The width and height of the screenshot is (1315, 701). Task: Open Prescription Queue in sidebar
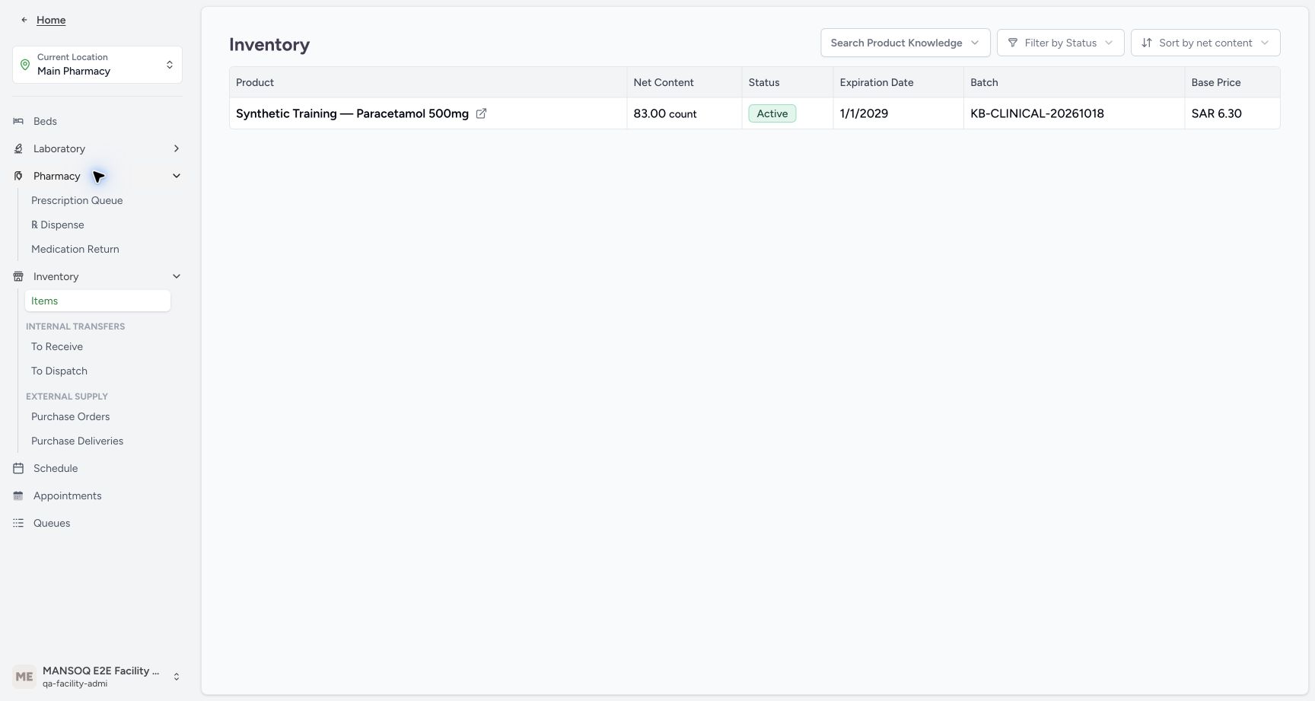[77, 200]
